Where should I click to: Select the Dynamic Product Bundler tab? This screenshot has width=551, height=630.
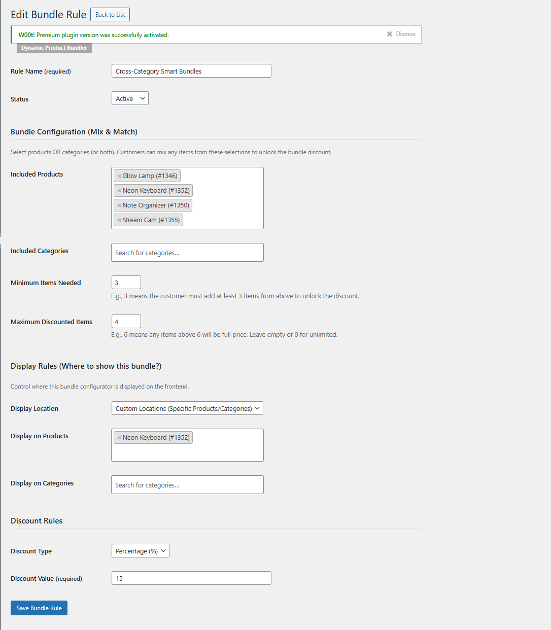[x=54, y=48]
